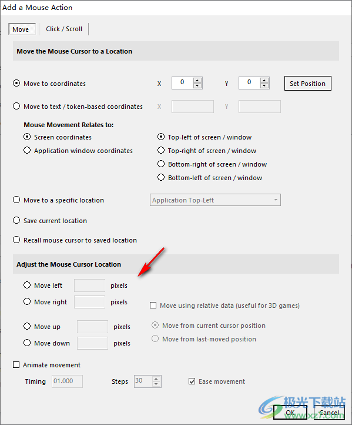Select Recall mouse cursor to saved location
The image size is (352, 425).
pos(16,240)
